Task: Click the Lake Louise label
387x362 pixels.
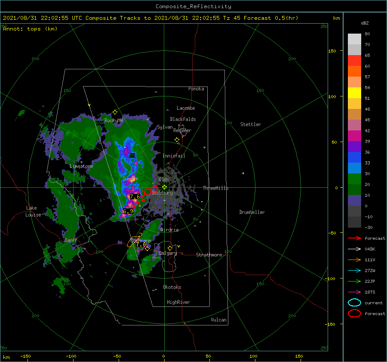Action: point(33,211)
